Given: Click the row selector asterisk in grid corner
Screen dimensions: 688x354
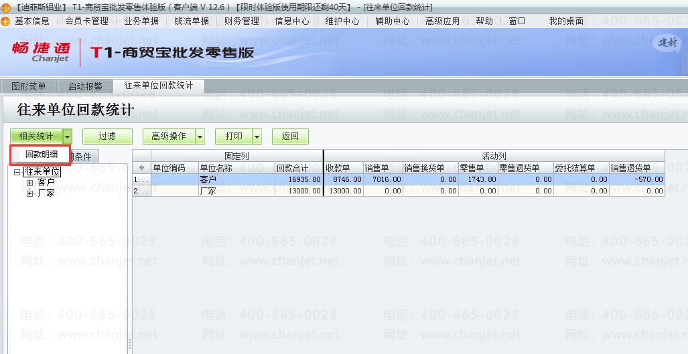Looking at the screenshot, I should tap(142, 168).
